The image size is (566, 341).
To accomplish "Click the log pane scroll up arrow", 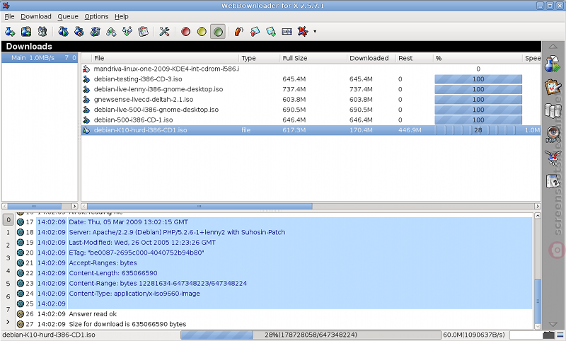I will click(538, 216).
